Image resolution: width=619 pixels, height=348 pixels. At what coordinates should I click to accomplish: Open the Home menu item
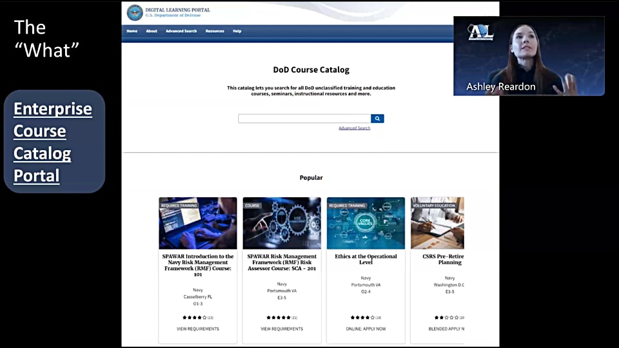pyautogui.click(x=132, y=31)
